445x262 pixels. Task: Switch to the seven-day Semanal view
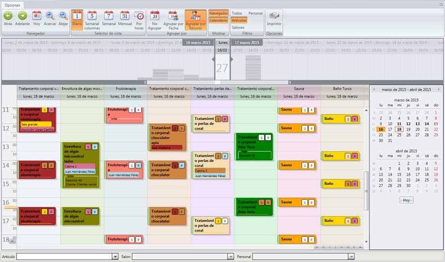(x=109, y=19)
